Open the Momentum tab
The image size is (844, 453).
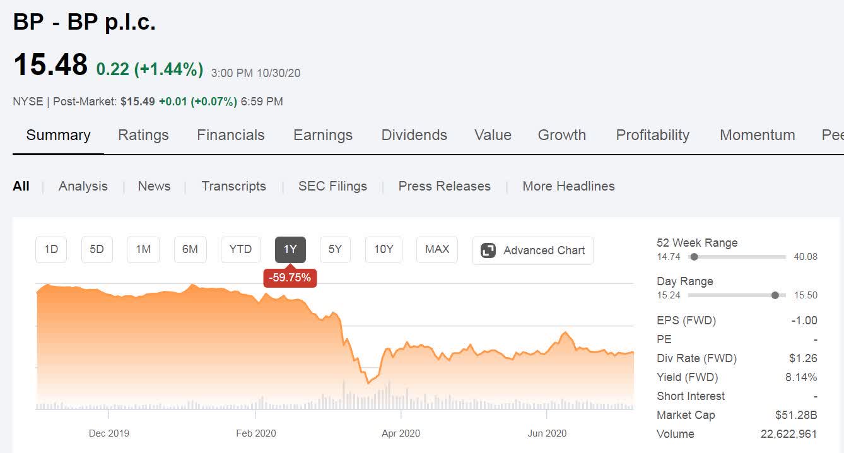[x=757, y=134]
